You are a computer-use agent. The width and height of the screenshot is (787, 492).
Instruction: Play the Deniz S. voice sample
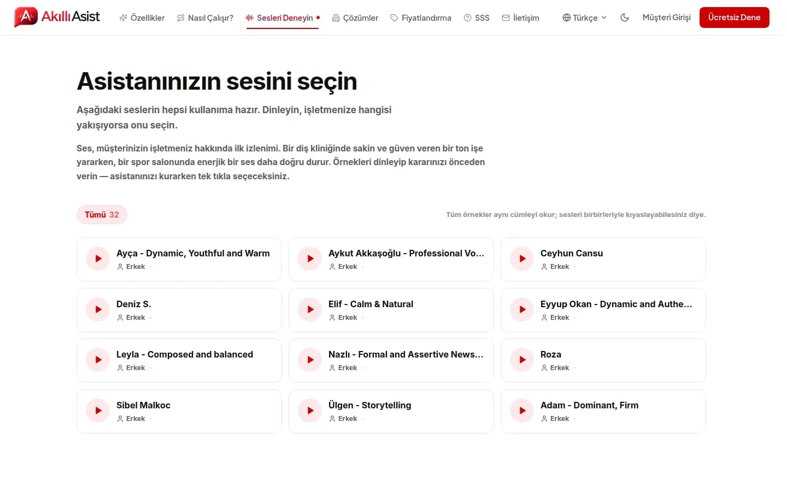coord(98,309)
